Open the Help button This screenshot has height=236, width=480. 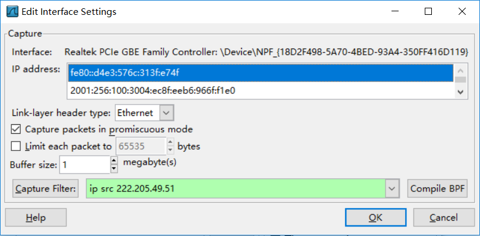(36, 218)
